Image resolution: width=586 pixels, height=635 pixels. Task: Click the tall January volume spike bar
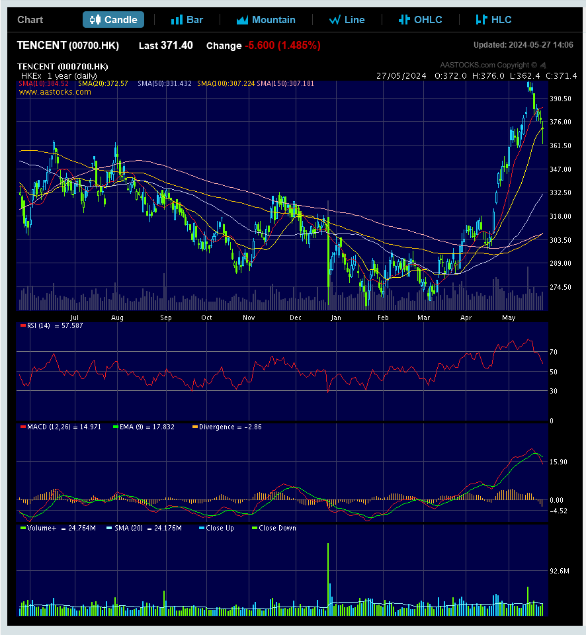click(328, 579)
